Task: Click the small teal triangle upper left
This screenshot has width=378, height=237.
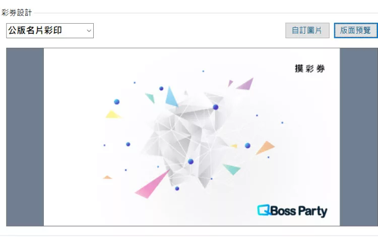Action: [x=150, y=98]
